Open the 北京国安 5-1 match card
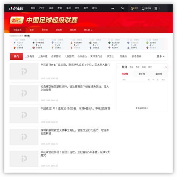 click(155, 44)
